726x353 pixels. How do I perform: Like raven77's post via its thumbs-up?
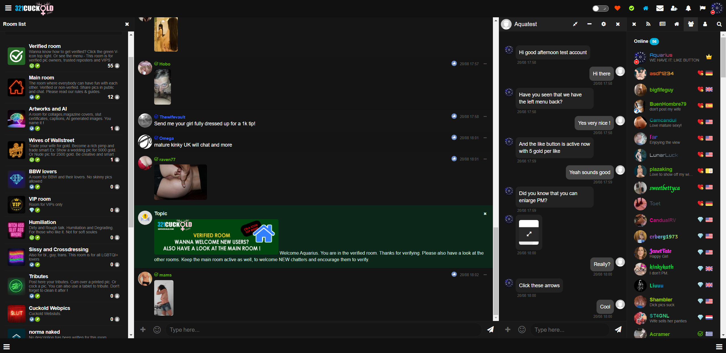[x=454, y=159]
